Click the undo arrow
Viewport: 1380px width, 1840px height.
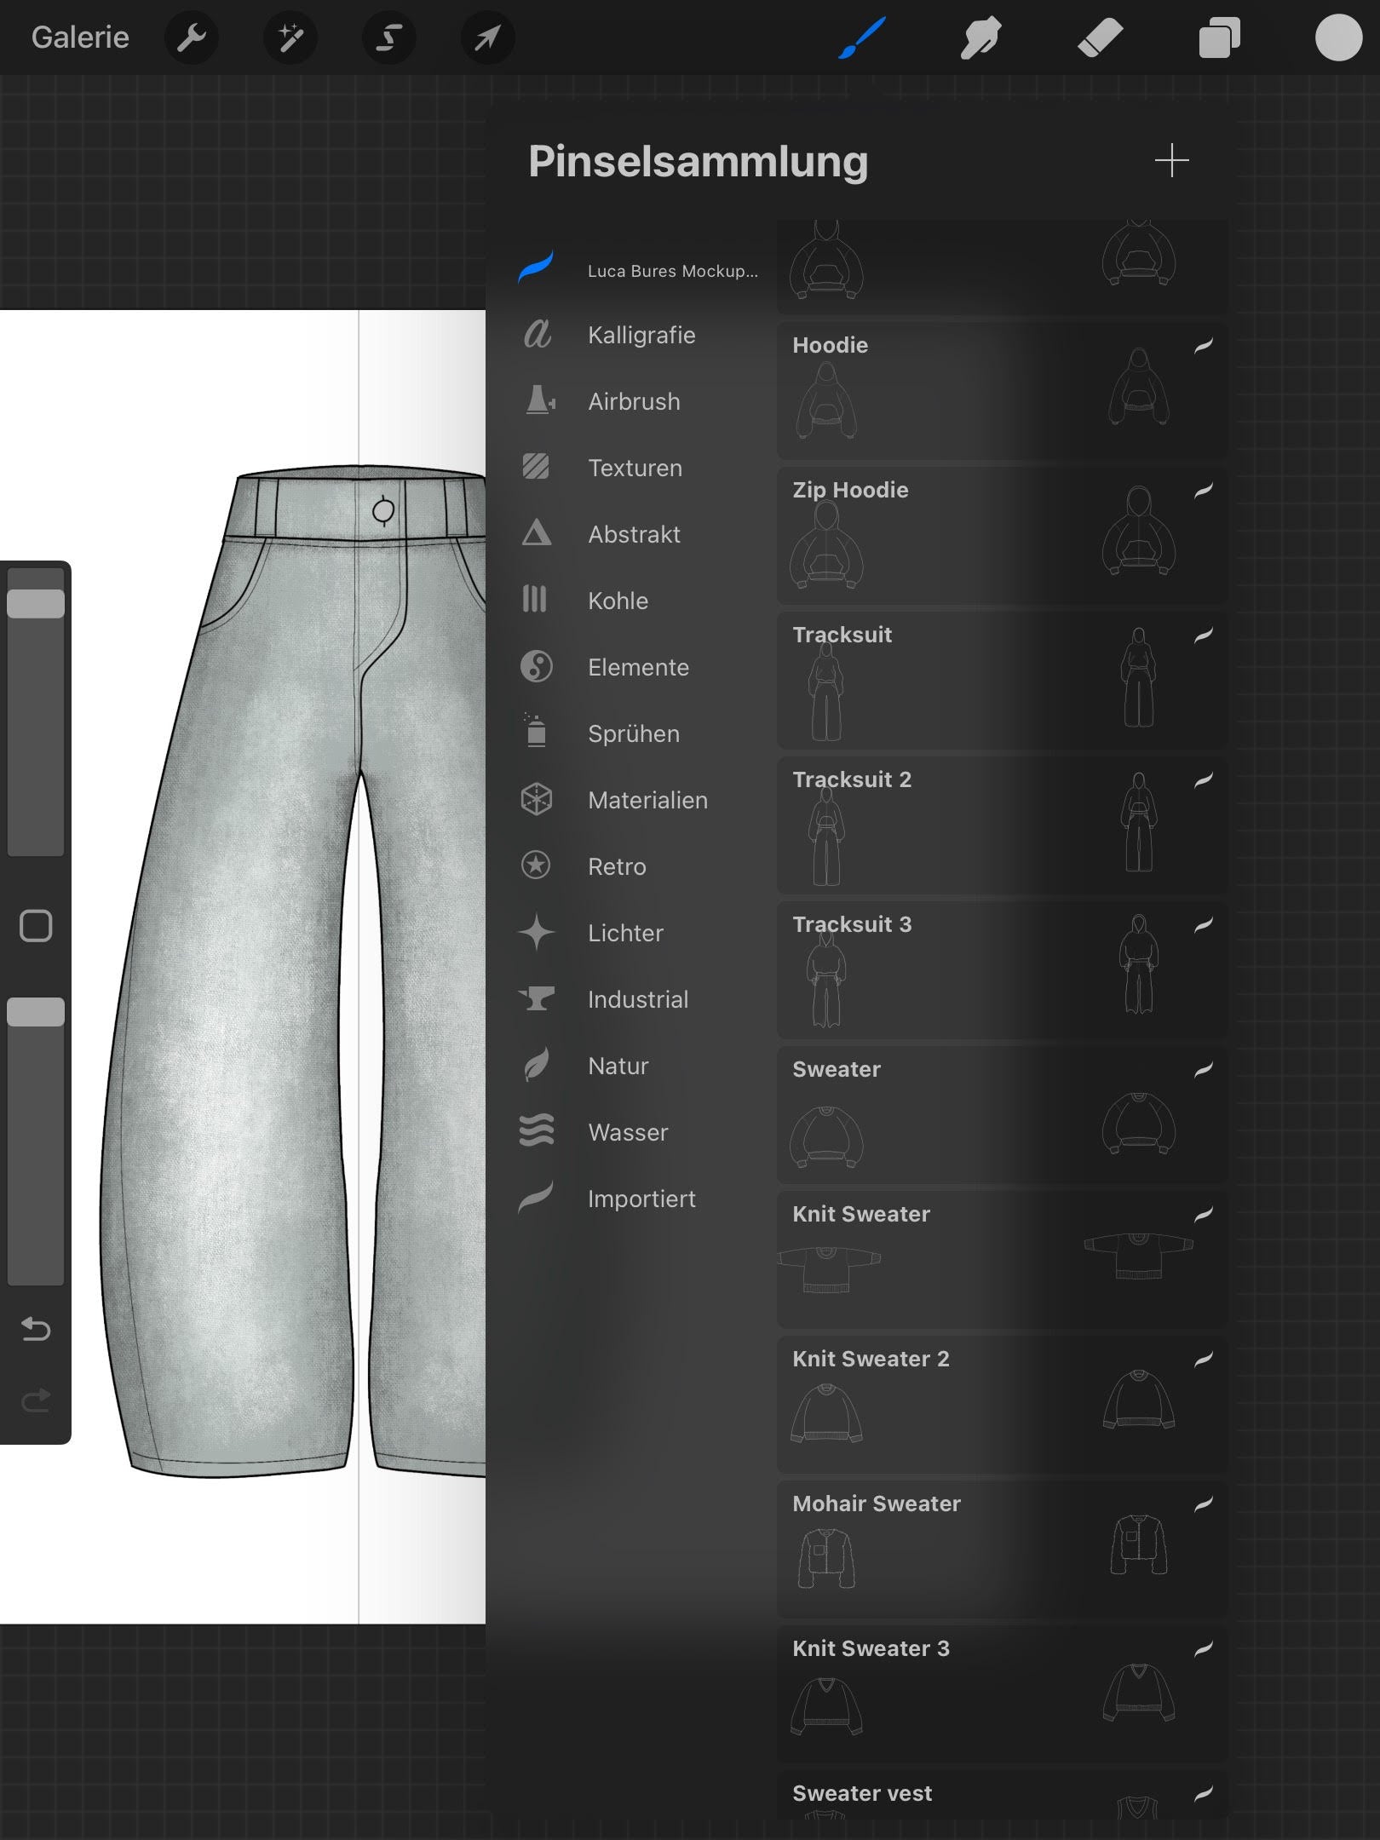click(36, 1329)
